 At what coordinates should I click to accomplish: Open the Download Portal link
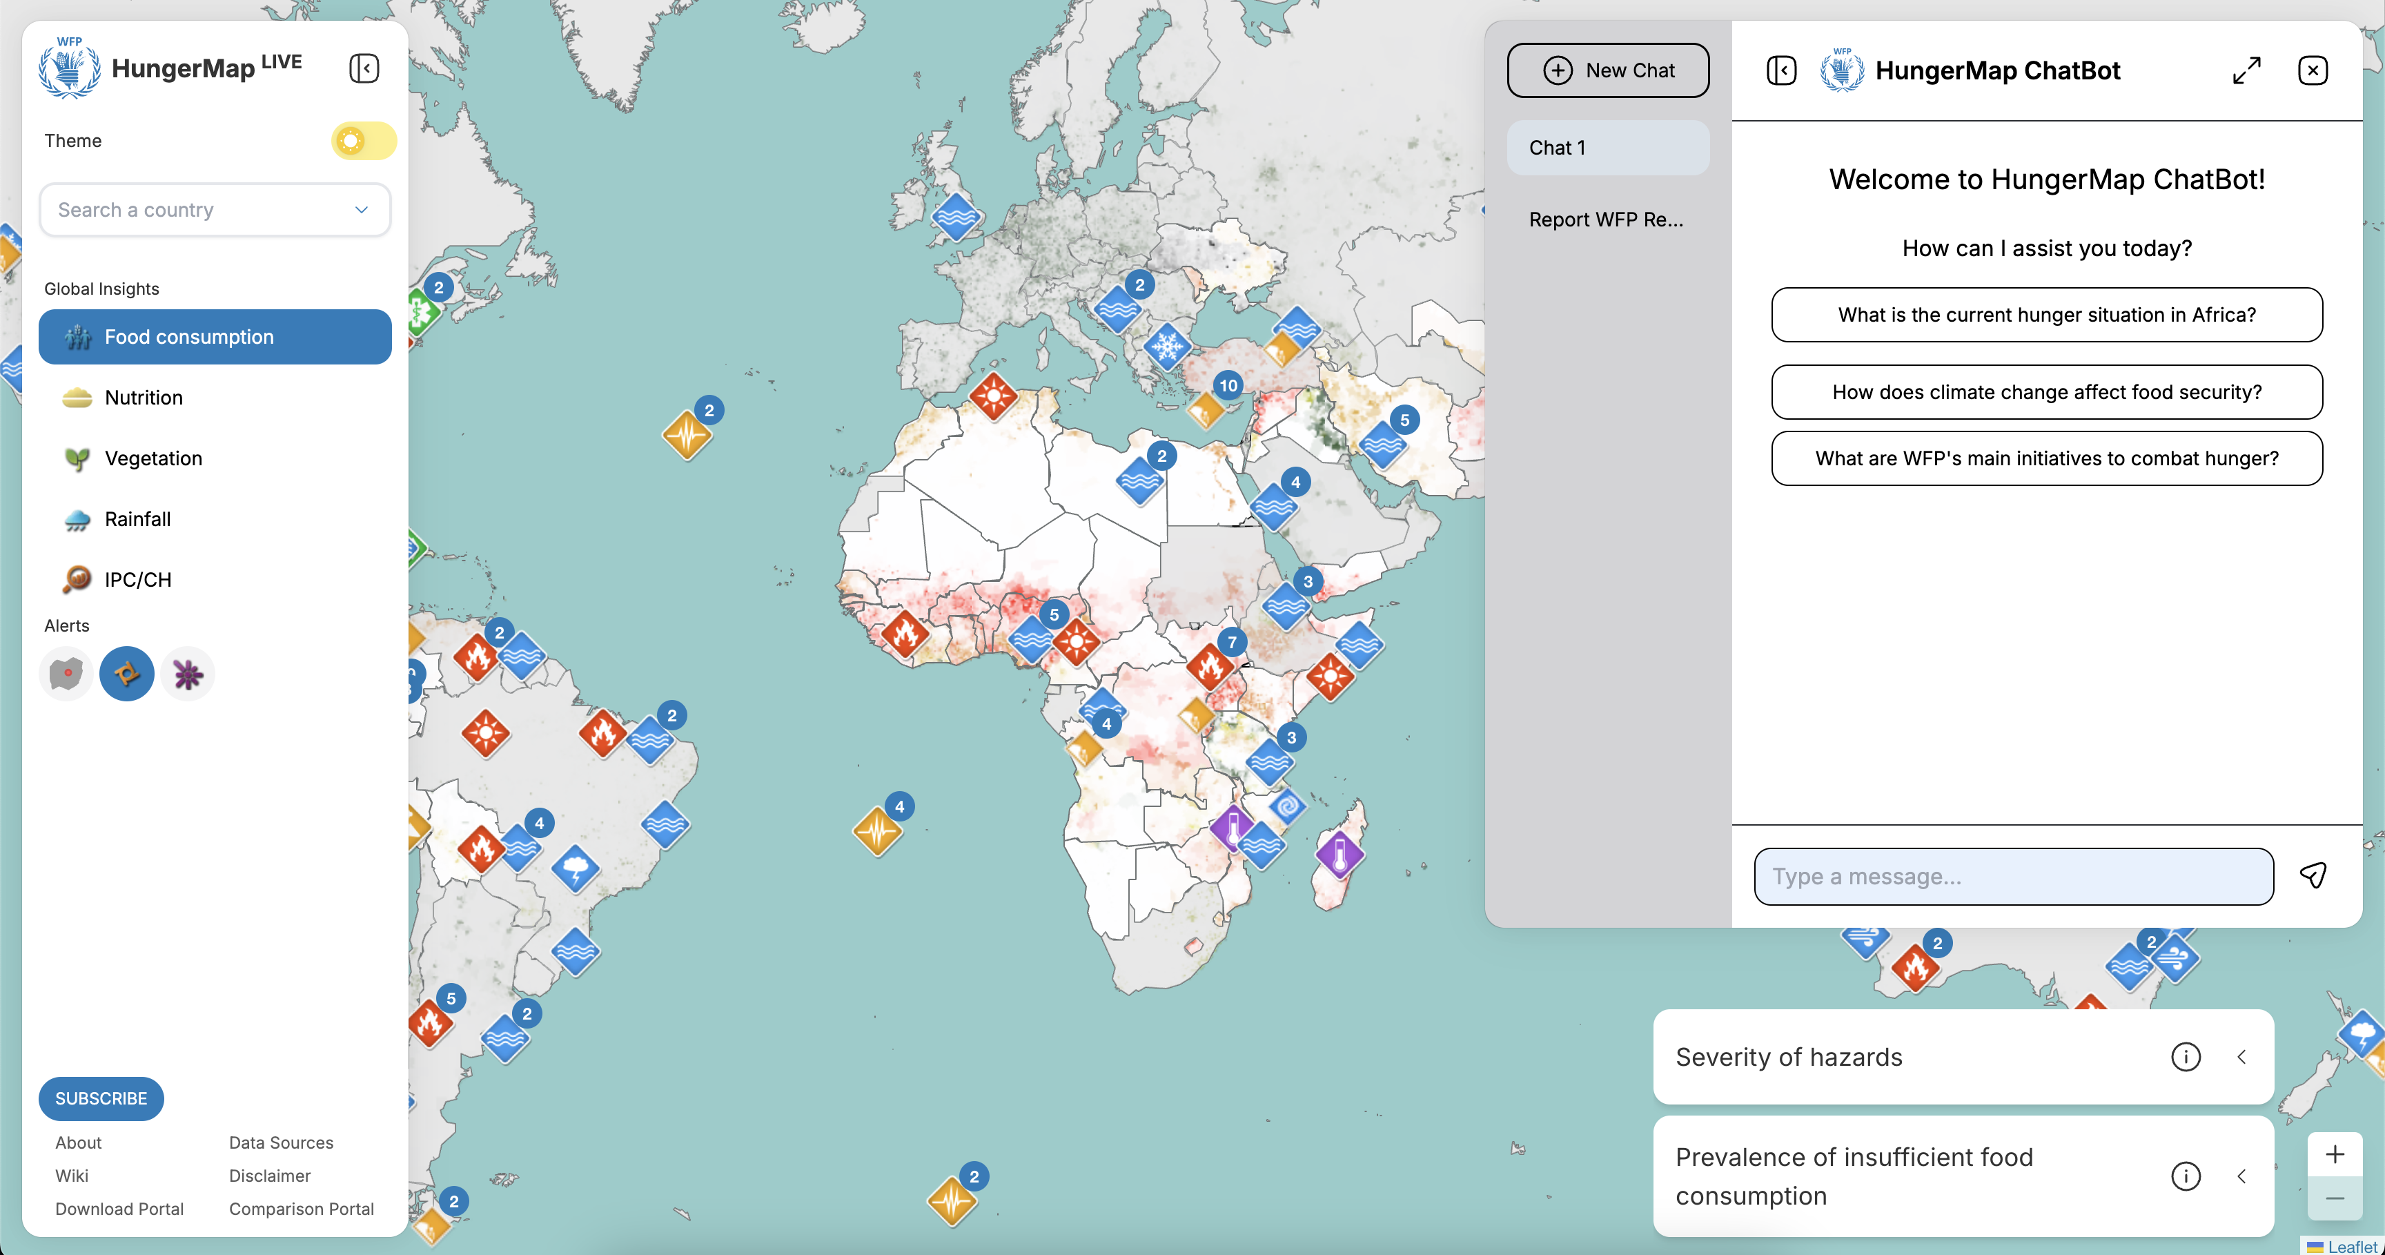point(119,1209)
